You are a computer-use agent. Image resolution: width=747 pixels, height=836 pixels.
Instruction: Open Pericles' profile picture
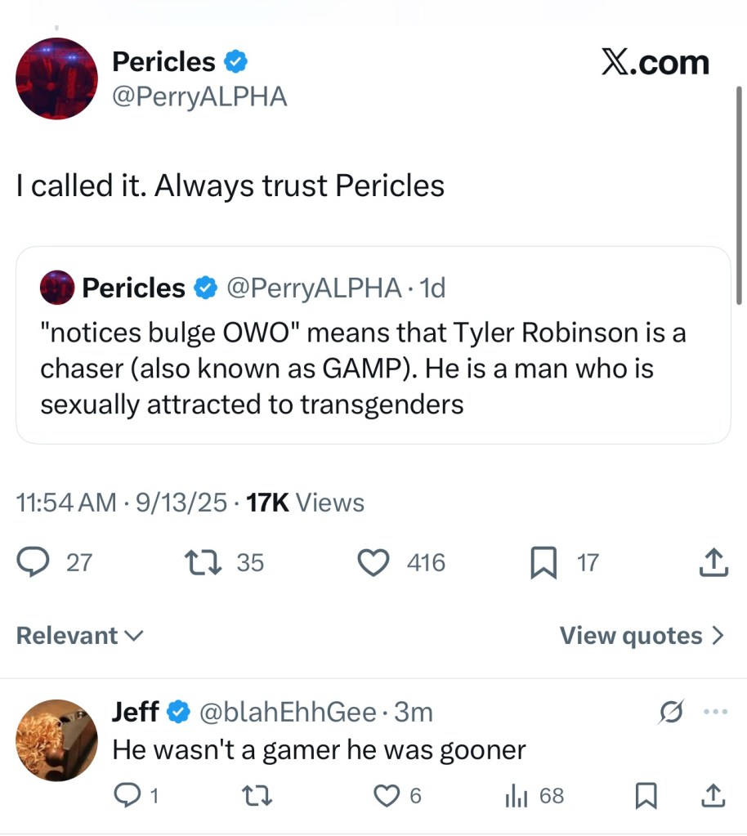coord(56,78)
